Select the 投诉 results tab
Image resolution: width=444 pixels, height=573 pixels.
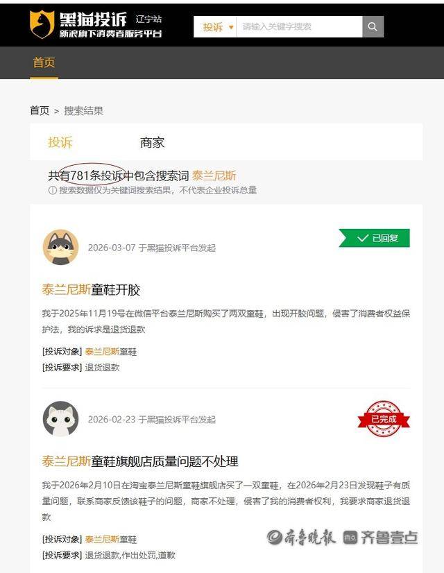(60, 142)
